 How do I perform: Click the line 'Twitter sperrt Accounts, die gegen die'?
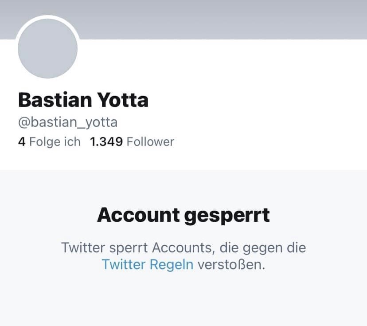tap(183, 247)
